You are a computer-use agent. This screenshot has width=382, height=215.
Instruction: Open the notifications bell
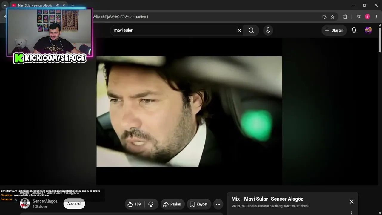[354, 30]
